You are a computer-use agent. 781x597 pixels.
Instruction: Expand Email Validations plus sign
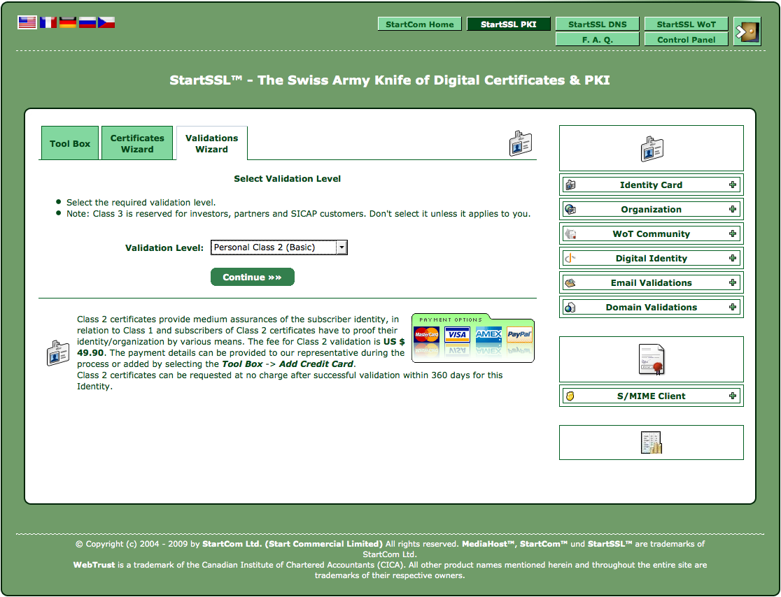click(x=732, y=282)
